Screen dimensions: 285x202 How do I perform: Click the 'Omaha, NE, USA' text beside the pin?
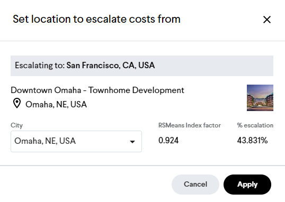(56, 105)
